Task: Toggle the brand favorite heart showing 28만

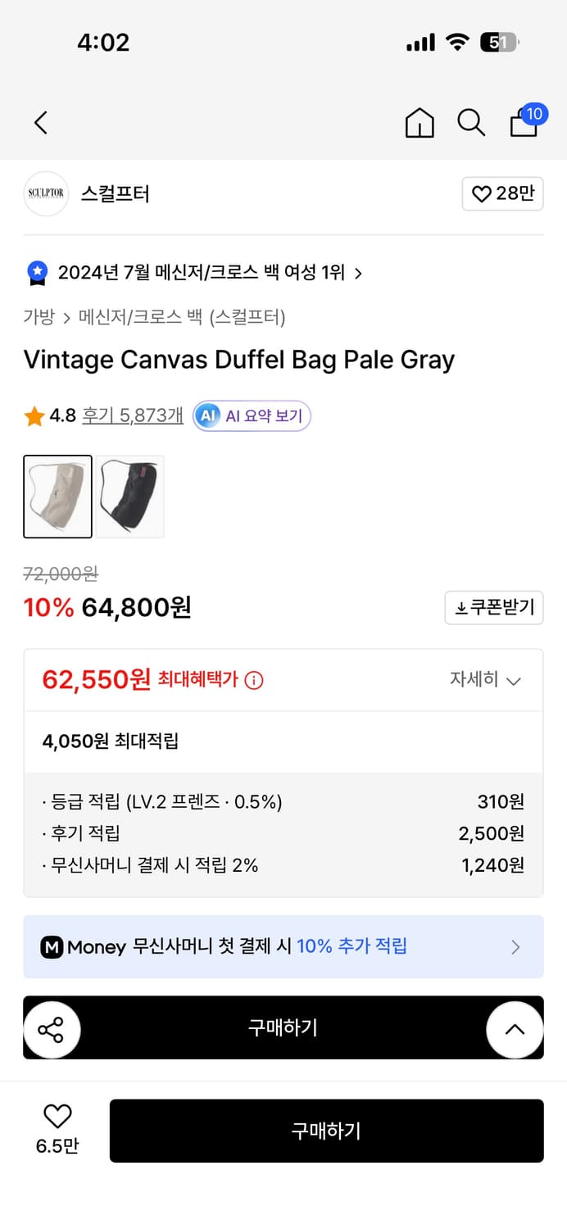Action: click(502, 193)
